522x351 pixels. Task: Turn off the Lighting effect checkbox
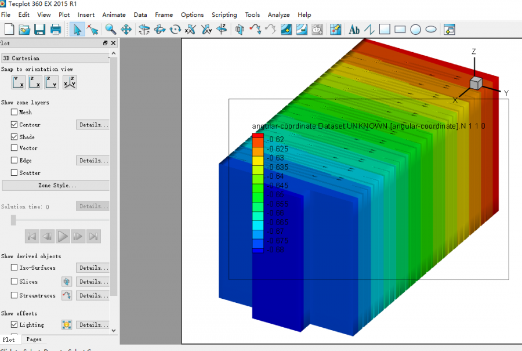(x=14, y=325)
